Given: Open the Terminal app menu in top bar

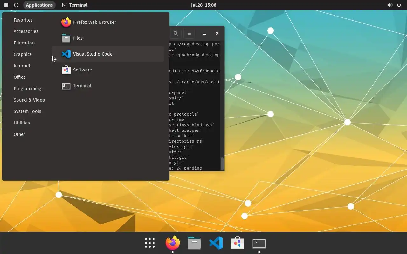Looking at the screenshot, I should pos(75,5).
